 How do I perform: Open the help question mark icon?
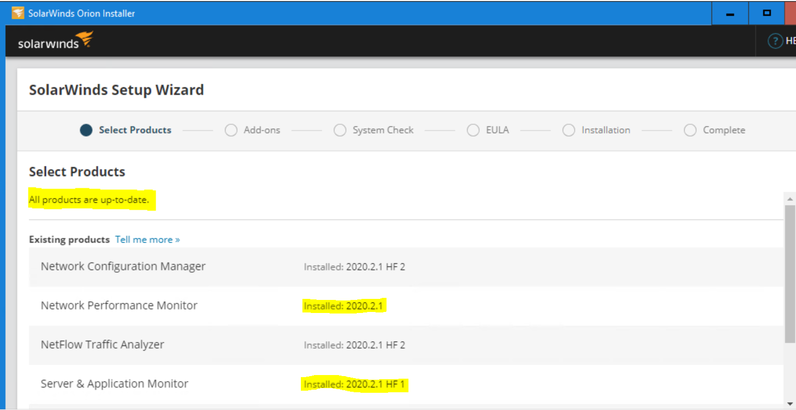coord(775,41)
